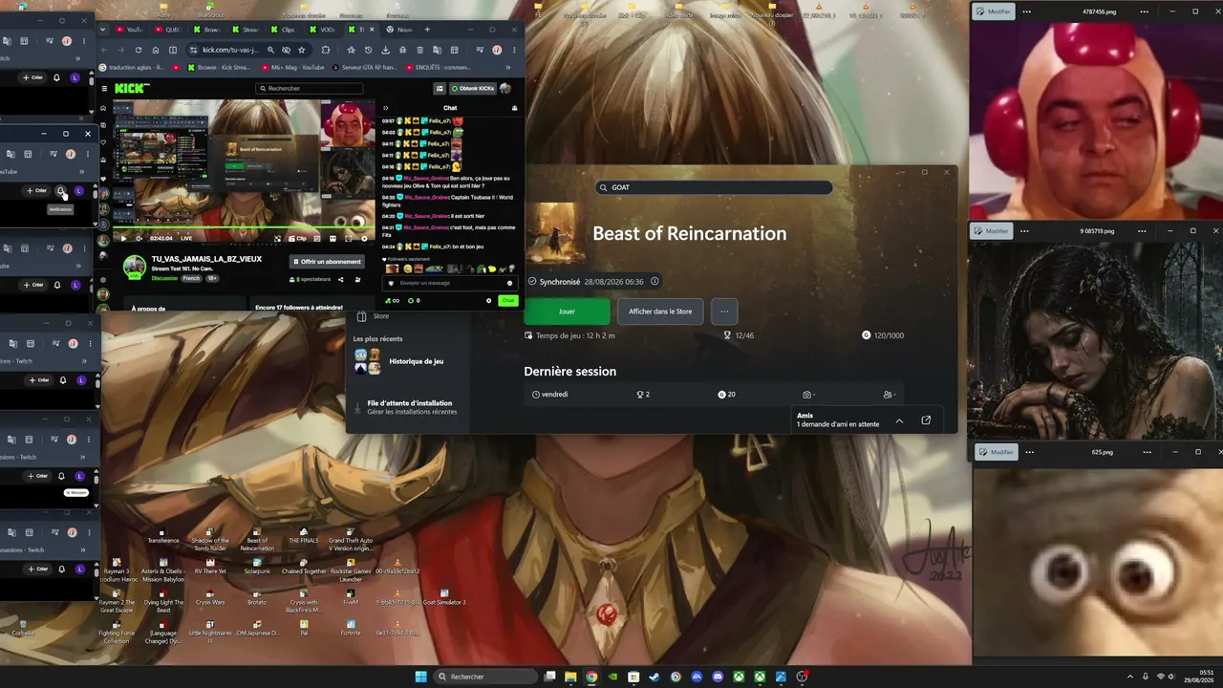The width and height of the screenshot is (1223, 688).
Task: Switch to the first YouTube browser tab
Action: click(x=130, y=30)
